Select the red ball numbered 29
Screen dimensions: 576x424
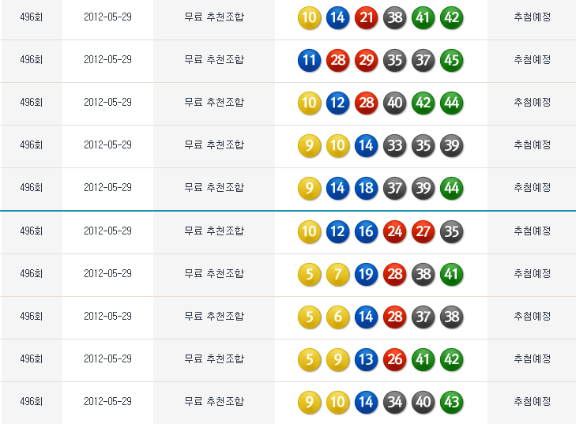tap(366, 60)
